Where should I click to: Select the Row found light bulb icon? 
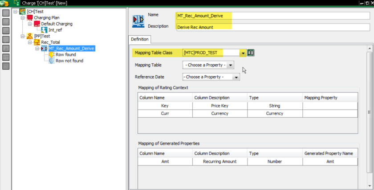52,55
